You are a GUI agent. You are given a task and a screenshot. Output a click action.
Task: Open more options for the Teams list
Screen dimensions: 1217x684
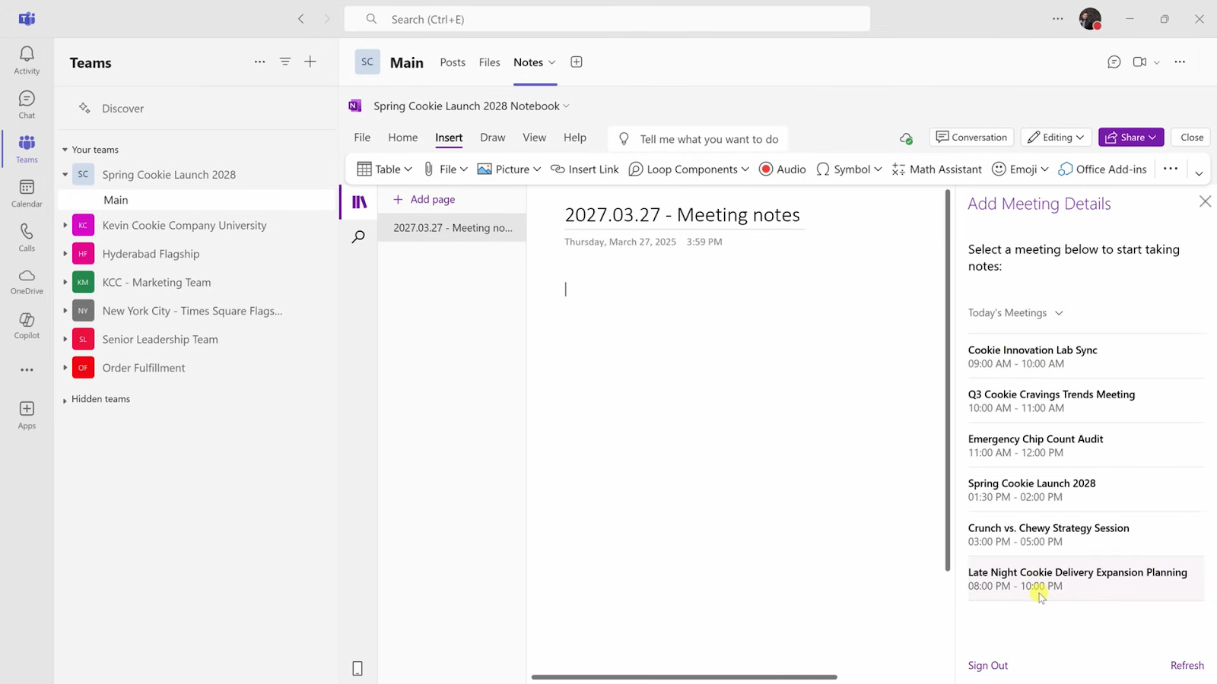(259, 62)
